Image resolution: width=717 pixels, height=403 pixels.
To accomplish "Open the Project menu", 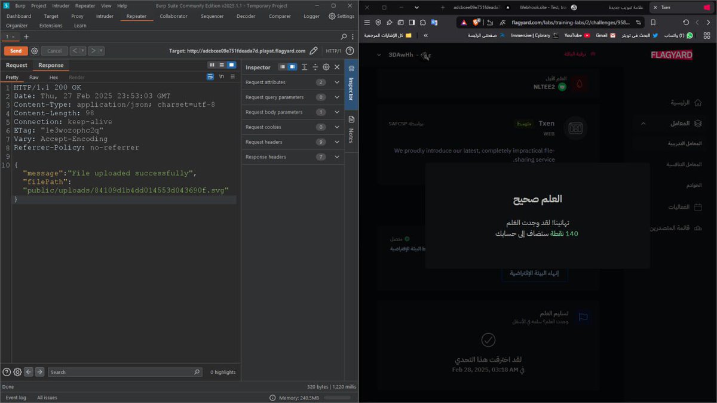I will click(x=39, y=5).
